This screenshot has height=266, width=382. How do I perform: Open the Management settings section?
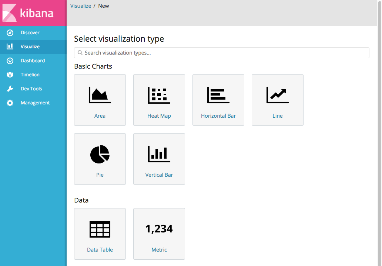point(34,103)
